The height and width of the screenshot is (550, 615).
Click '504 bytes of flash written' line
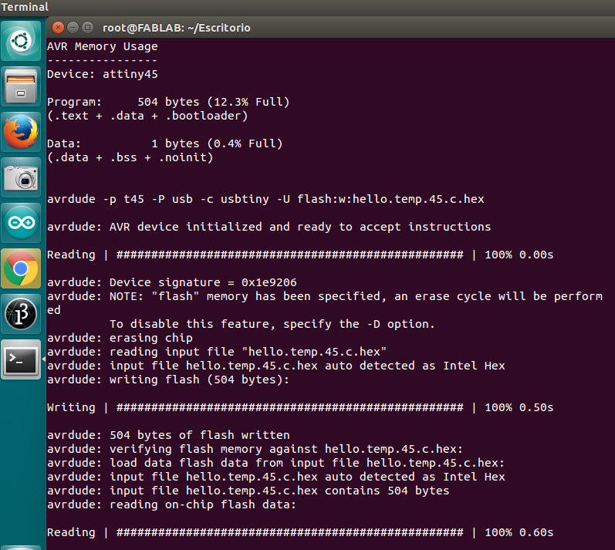tap(168, 435)
